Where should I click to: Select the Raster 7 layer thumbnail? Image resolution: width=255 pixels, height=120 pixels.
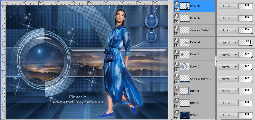coord(185,103)
